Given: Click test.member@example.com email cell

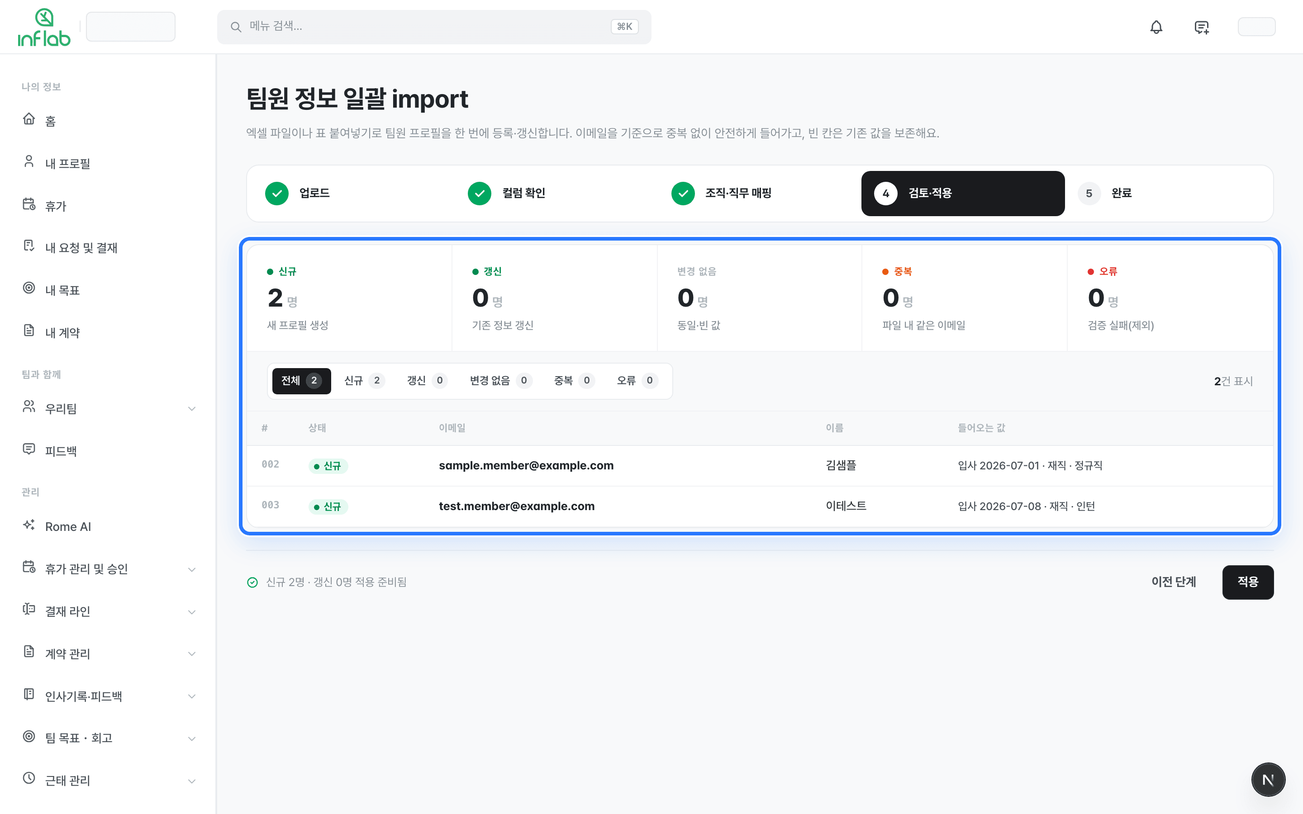Looking at the screenshot, I should pos(516,506).
